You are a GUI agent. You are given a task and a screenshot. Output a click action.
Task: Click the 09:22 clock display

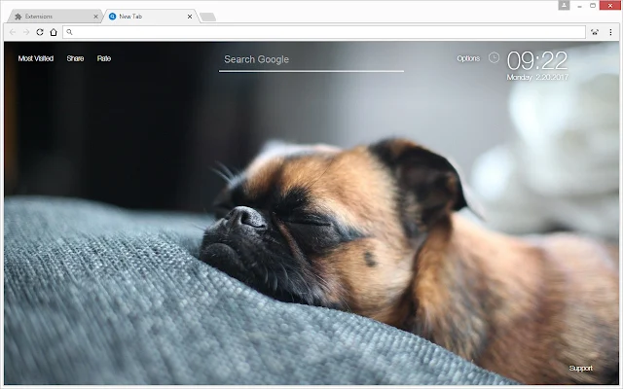(x=537, y=60)
